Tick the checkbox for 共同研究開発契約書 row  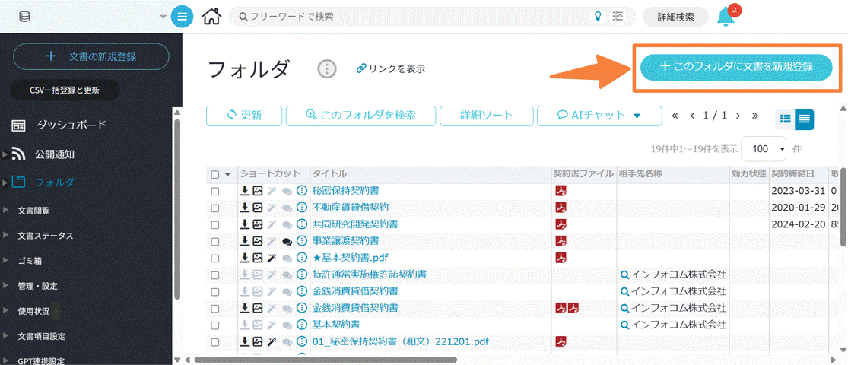(x=215, y=224)
